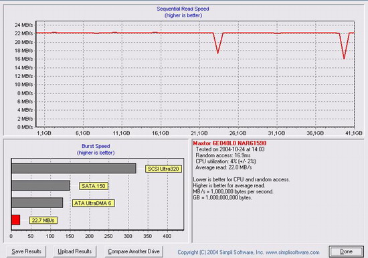Viewport: 368px width, 258px height.
Task: Click the Random access: 16.9ms line
Action: [223, 155]
